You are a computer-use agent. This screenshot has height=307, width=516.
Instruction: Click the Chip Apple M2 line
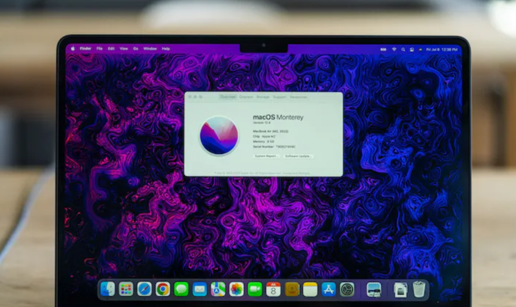(264, 136)
